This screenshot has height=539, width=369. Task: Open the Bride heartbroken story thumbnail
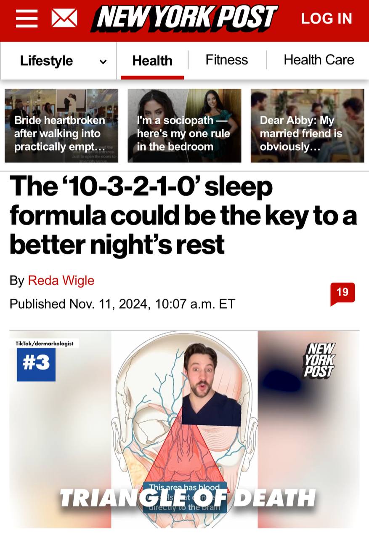tap(61, 125)
